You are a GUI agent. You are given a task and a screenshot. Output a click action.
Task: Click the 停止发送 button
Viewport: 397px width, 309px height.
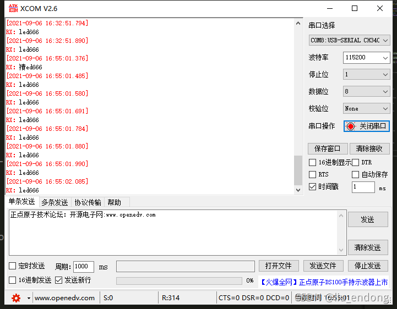368,266
